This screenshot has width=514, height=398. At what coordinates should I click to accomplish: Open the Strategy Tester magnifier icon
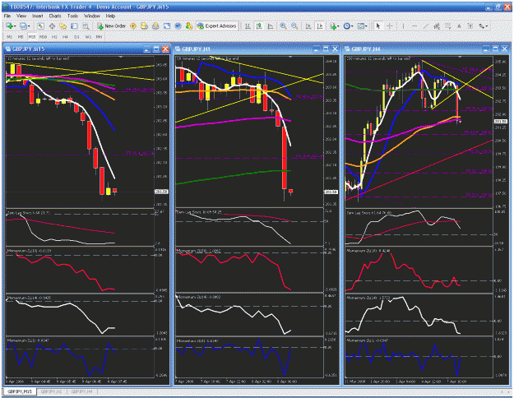pos(86,25)
